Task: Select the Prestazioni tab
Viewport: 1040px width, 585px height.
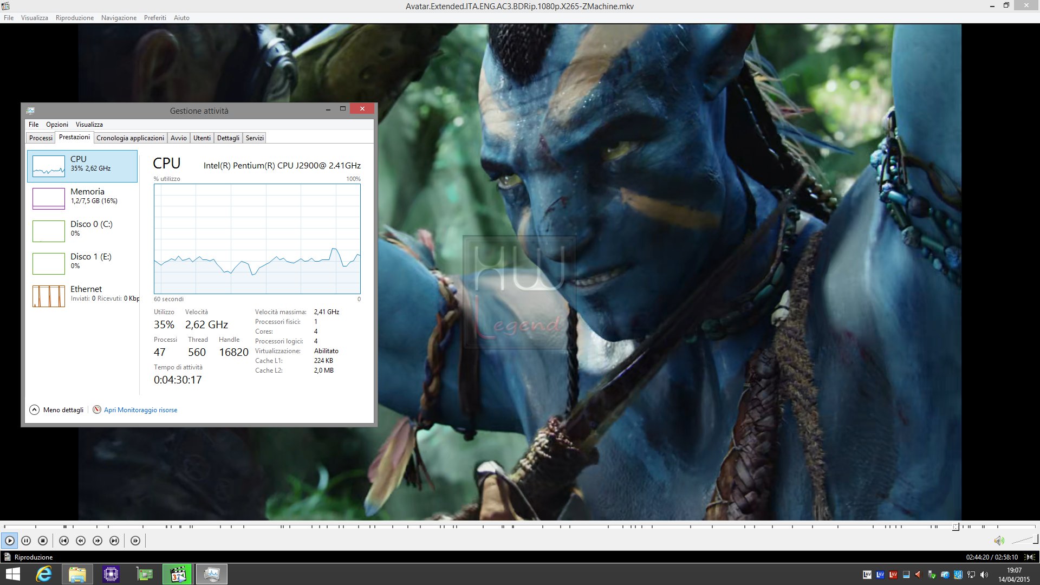Action: coord(74,137)
